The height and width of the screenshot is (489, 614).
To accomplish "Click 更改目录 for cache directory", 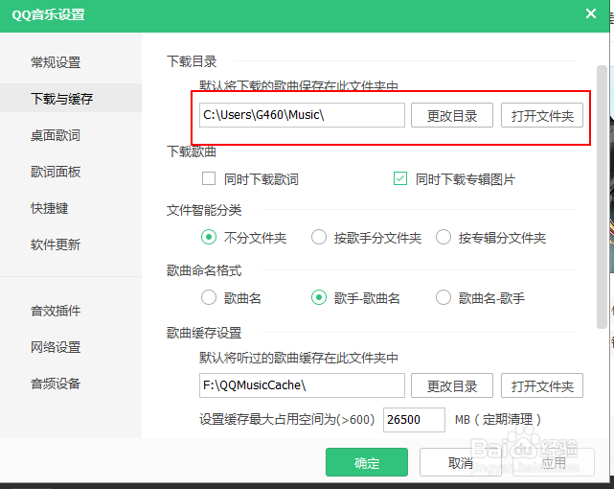I will click(x=452, y=385).
